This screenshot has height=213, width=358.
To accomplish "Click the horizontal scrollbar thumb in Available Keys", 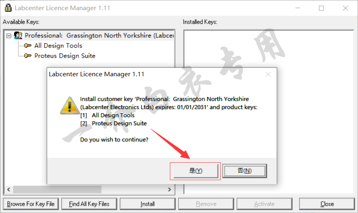I will (57, 189).
